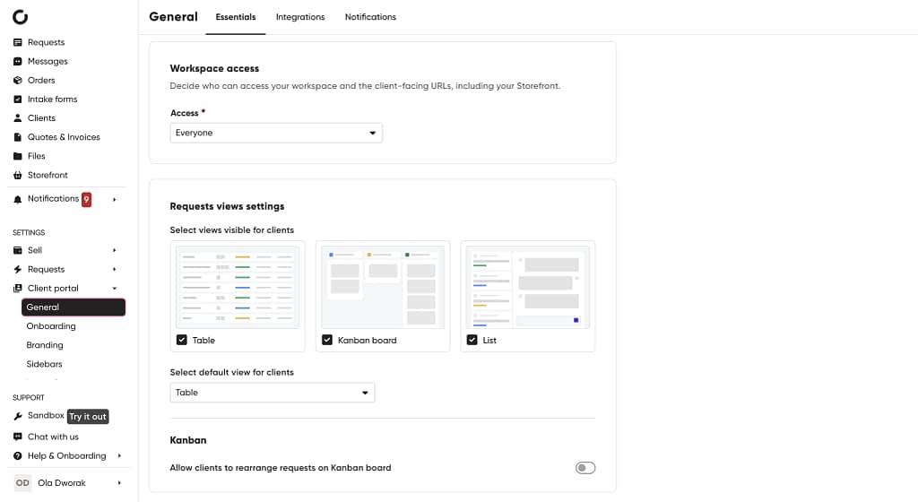
Task: Click the Kanban board preview thumbnail
Action: [383, 287]
